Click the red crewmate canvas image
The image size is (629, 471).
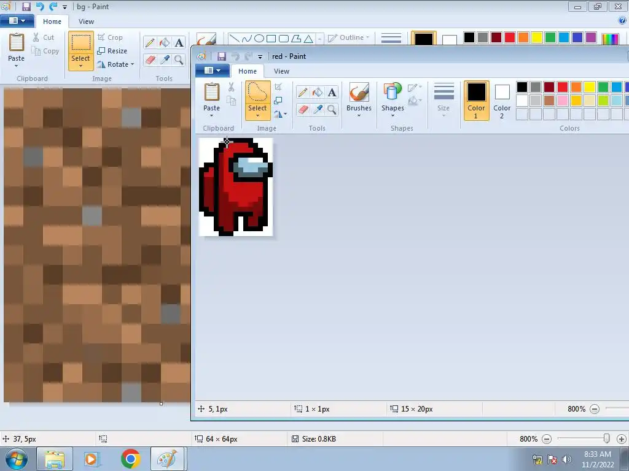(236, 186)
